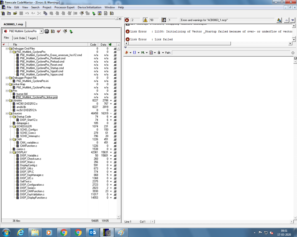This screenshot has width=297, height=237.
Task: Click the project panel Make icon
Action: click(x=65, y=31)
